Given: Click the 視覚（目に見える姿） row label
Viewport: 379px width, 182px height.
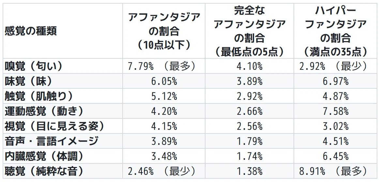Looking at the screenshot, I should tap(63, 126).
